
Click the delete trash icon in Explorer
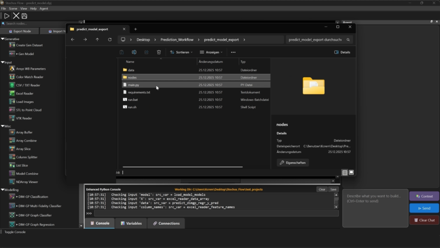coord(159,52)
